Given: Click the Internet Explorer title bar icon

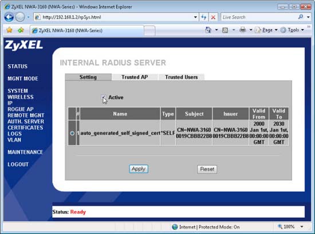Looking at the screenshot, I should pos(7,7).
